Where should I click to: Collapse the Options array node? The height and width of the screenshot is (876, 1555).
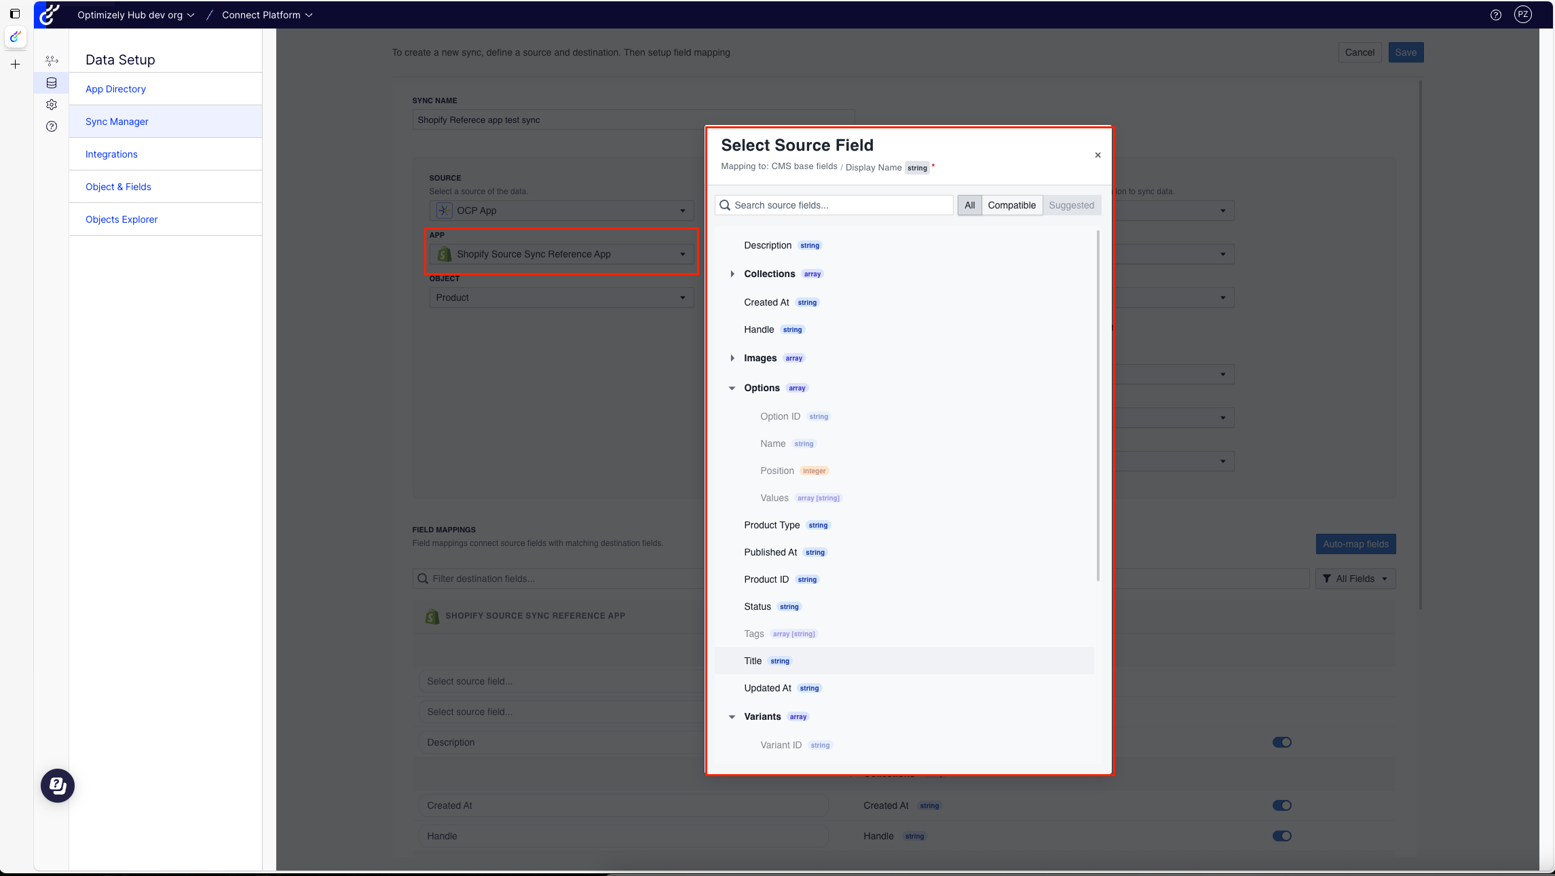click(732, 388)
